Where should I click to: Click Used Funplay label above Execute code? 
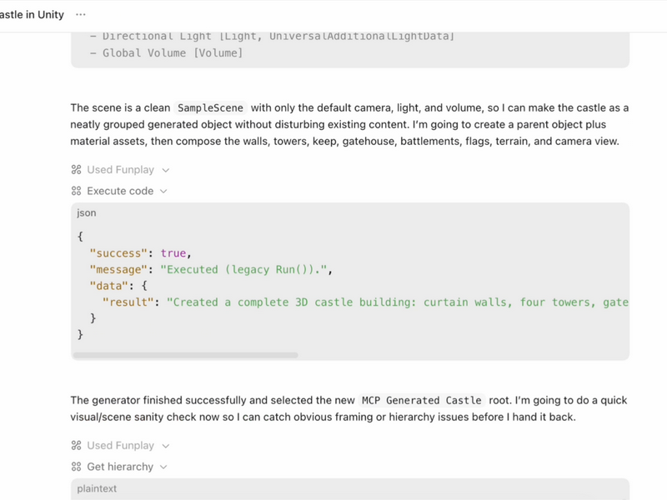(120, 170)
